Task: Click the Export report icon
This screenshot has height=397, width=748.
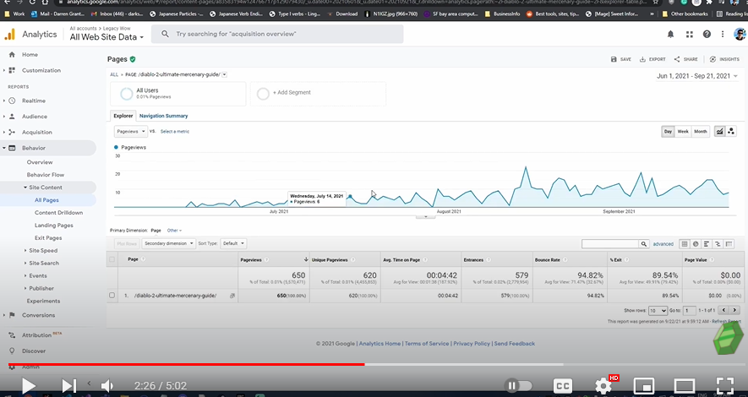Action: pyautogui.click(x=642, y=59)
